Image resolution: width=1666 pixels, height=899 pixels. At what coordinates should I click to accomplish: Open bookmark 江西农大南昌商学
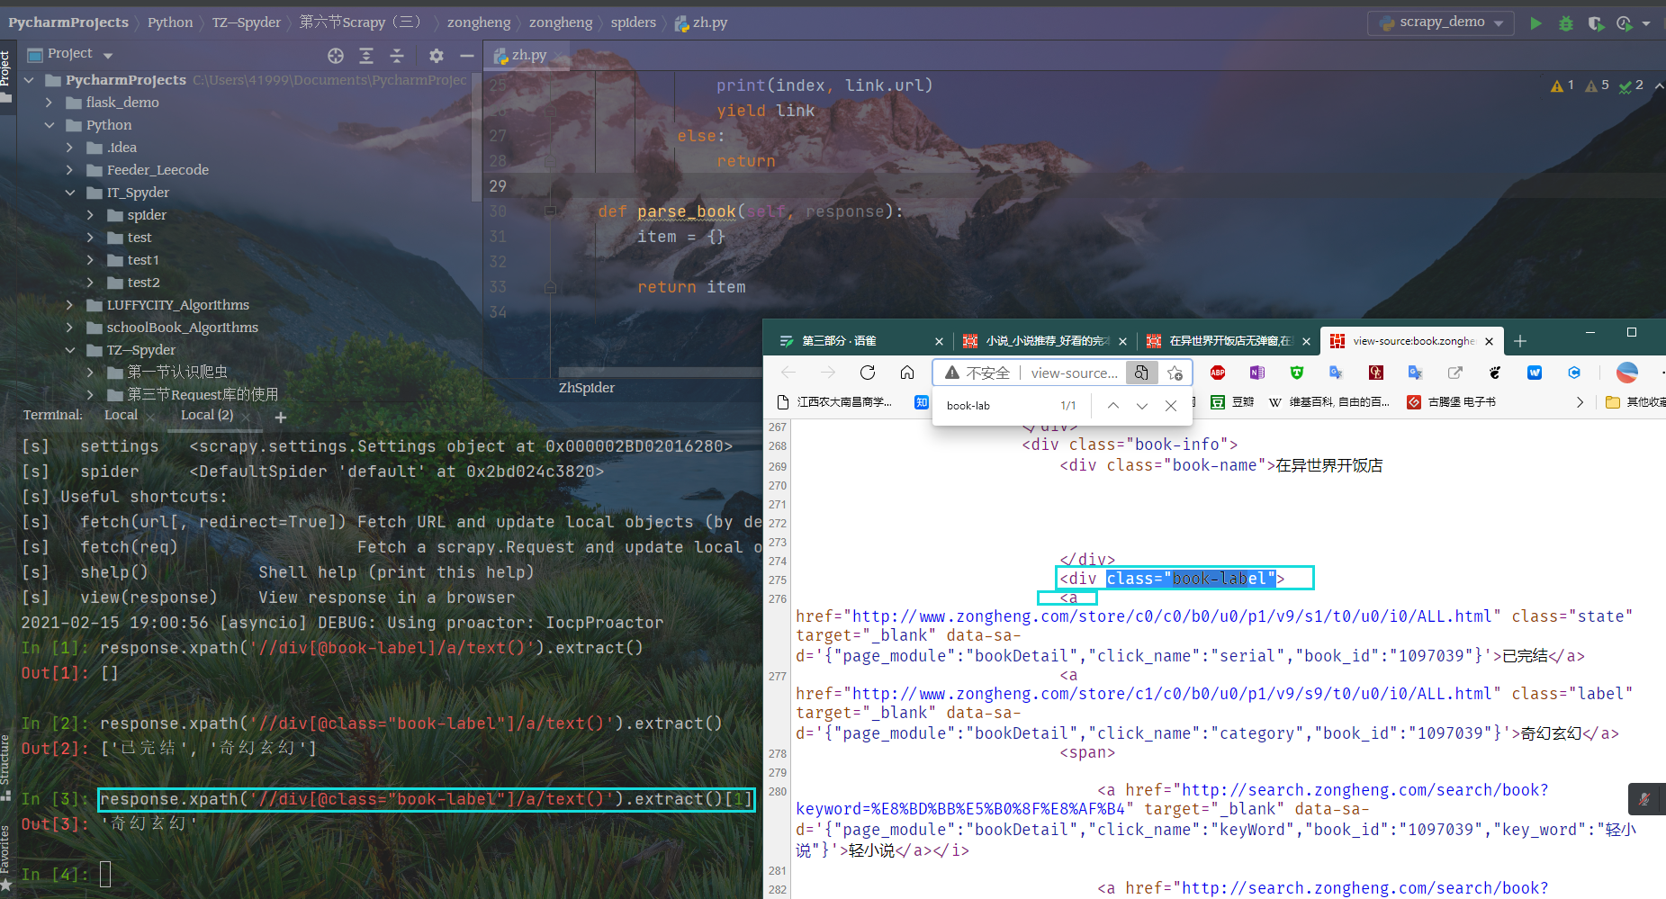(834, 402)
